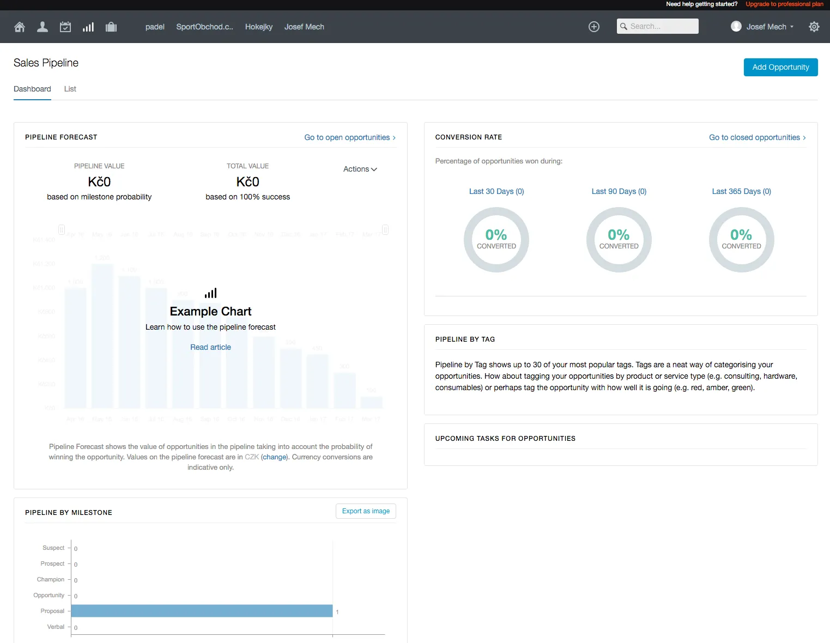Expand the Actions dropdown
The height and width of the screenshot is (643, 830).
(x=360, y=169)
